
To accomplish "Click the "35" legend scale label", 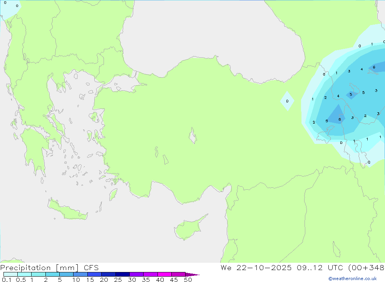I will click(146, 280).
